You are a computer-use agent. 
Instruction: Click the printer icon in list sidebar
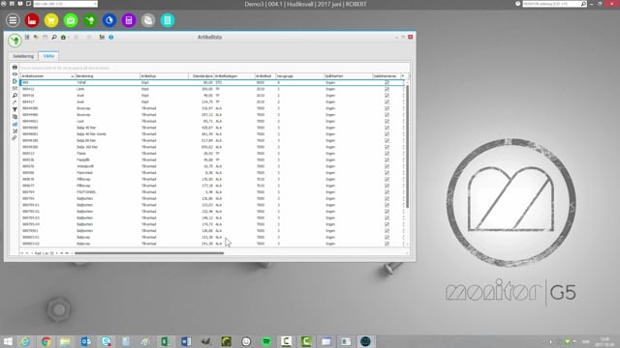[15, 67]
